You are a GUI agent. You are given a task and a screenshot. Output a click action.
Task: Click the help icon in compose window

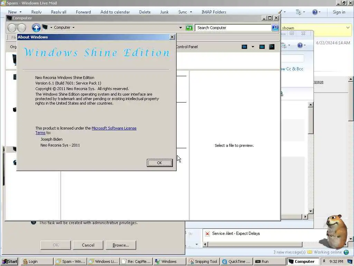coord(301,45)
